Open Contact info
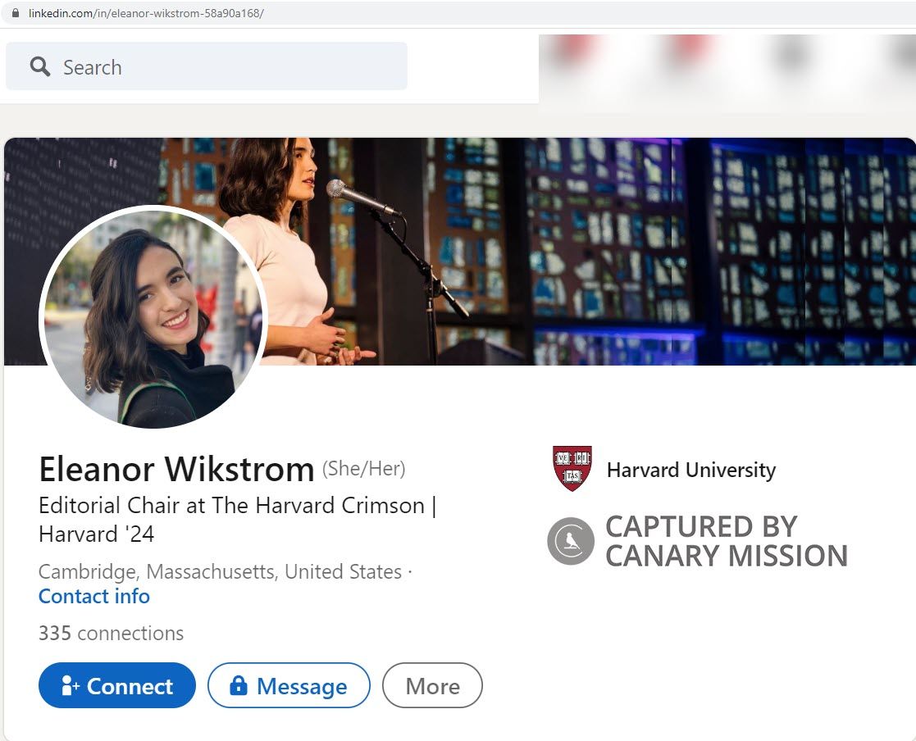This screenshot has width=916, height=741. coord(93,597)
